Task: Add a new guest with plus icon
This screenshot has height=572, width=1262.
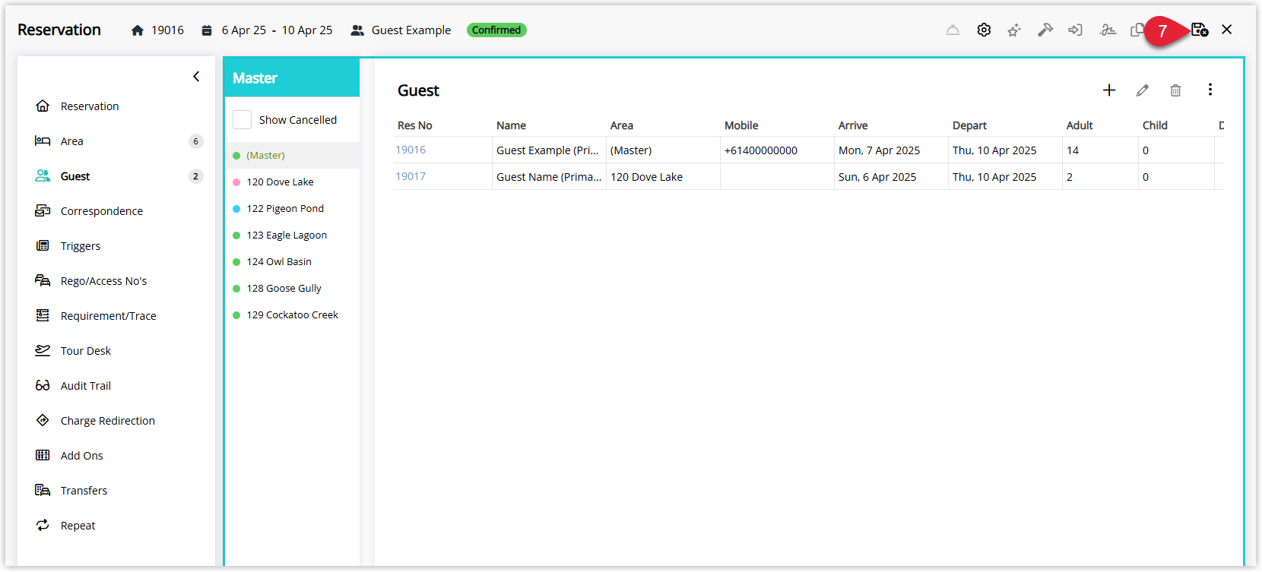Action: point(1109,90)
